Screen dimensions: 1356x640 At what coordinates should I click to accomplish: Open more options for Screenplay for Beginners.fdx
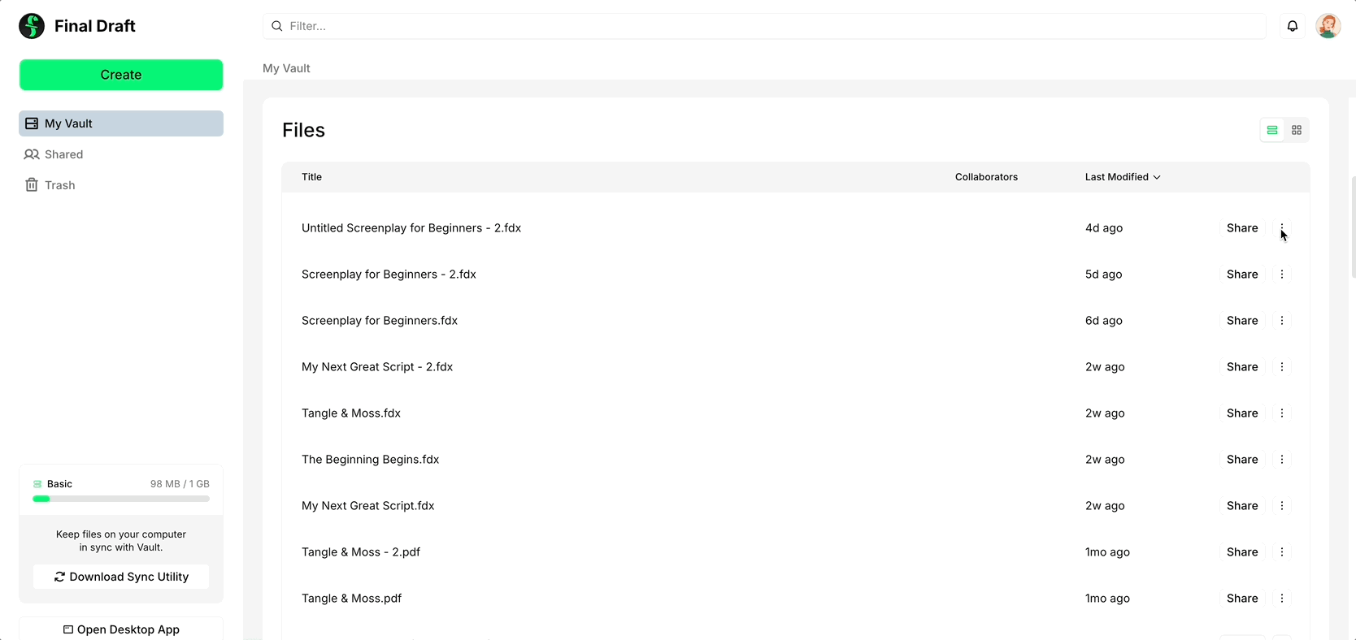(x=1281, y=321)
